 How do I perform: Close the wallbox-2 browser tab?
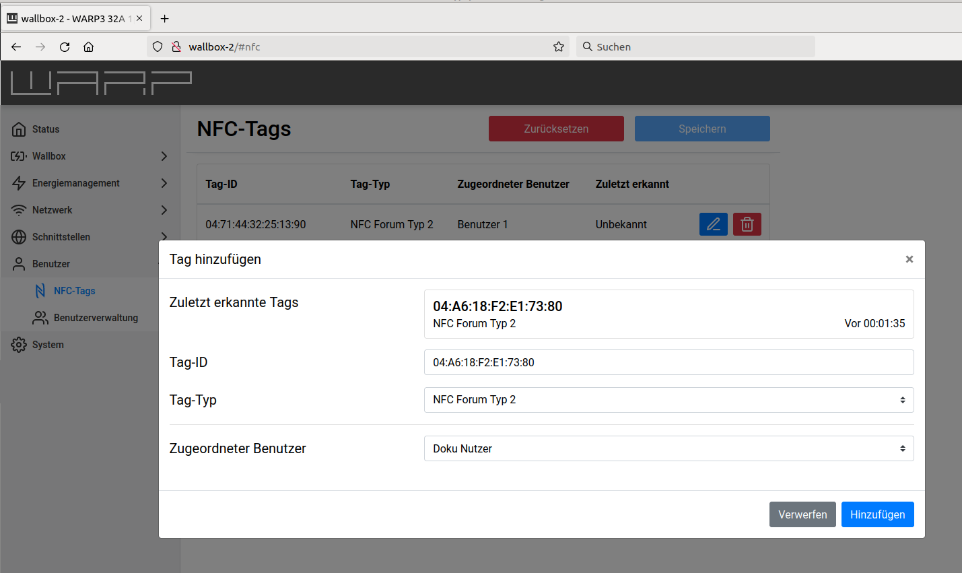139,18
